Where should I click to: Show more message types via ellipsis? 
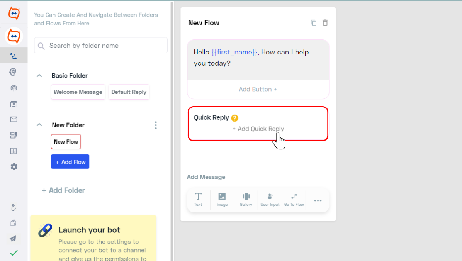point(318,200)
